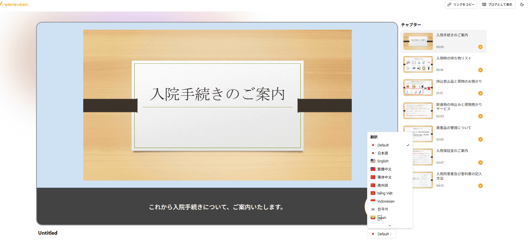Click the Myanmar flag icon
Screen dimensions: 530x240
pos(373,217)
